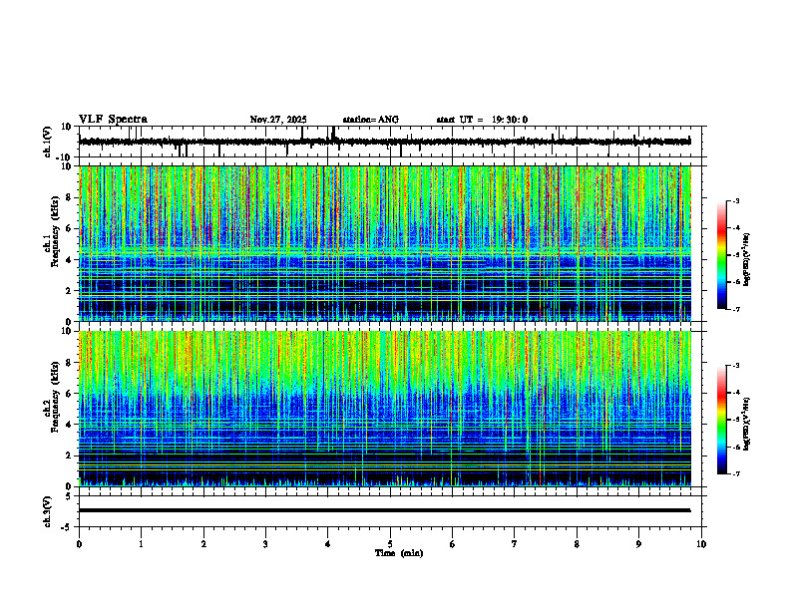
Task: Click time axis tick label "4"
Action: coord(327,544)
